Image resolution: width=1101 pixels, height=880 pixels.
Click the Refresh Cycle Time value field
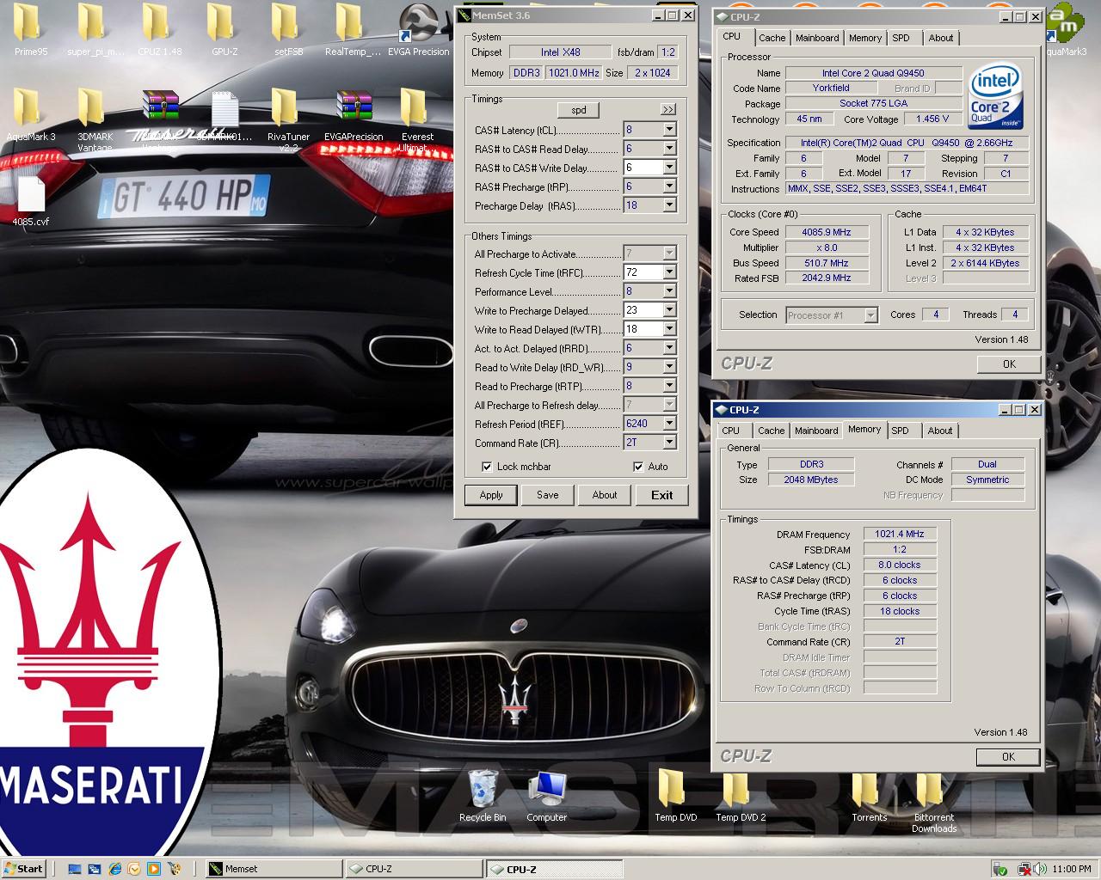click(x=643, y=272)
